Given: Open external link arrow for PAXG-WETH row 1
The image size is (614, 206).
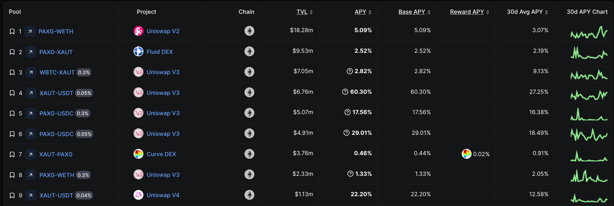Looking at the screenshot, I should click(30, 31).
